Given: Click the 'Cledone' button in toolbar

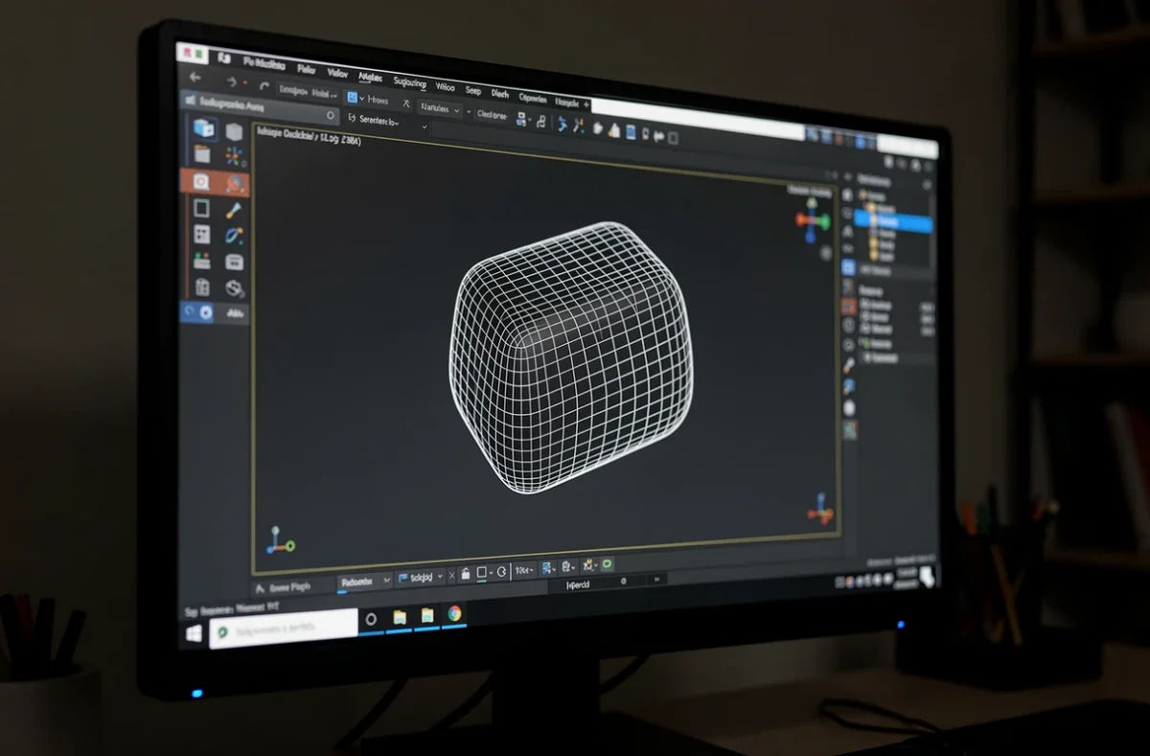Looking at the screenshot, I should click(x=494, y=114).
